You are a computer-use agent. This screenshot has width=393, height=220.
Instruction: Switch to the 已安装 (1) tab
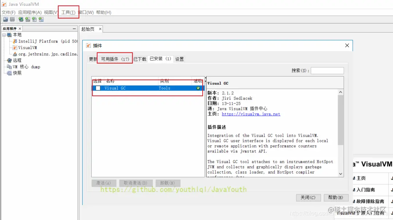click(160, 59)
